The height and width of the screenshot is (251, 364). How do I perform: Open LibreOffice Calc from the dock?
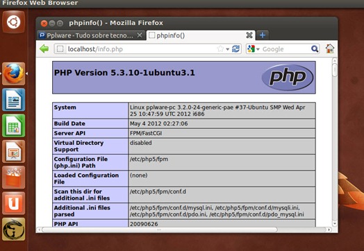(x=13, y=125)
